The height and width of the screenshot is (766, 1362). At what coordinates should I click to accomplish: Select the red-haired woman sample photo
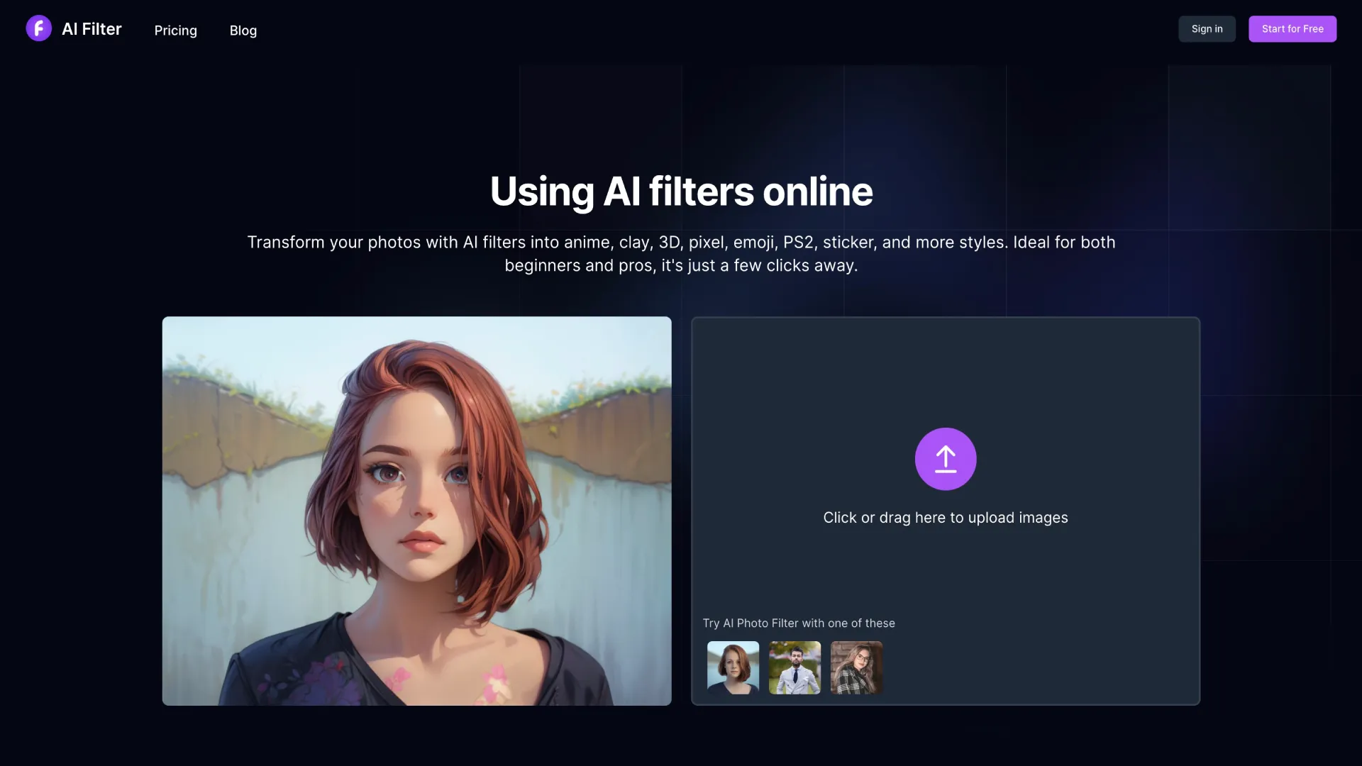tap(733, 667)
